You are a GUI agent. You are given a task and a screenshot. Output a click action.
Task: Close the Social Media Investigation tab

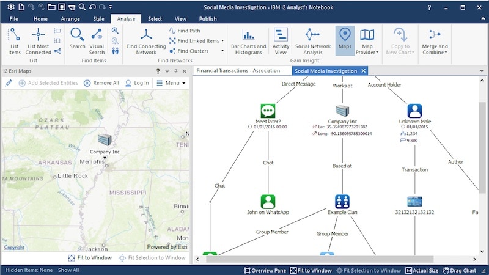coord(363,71)
